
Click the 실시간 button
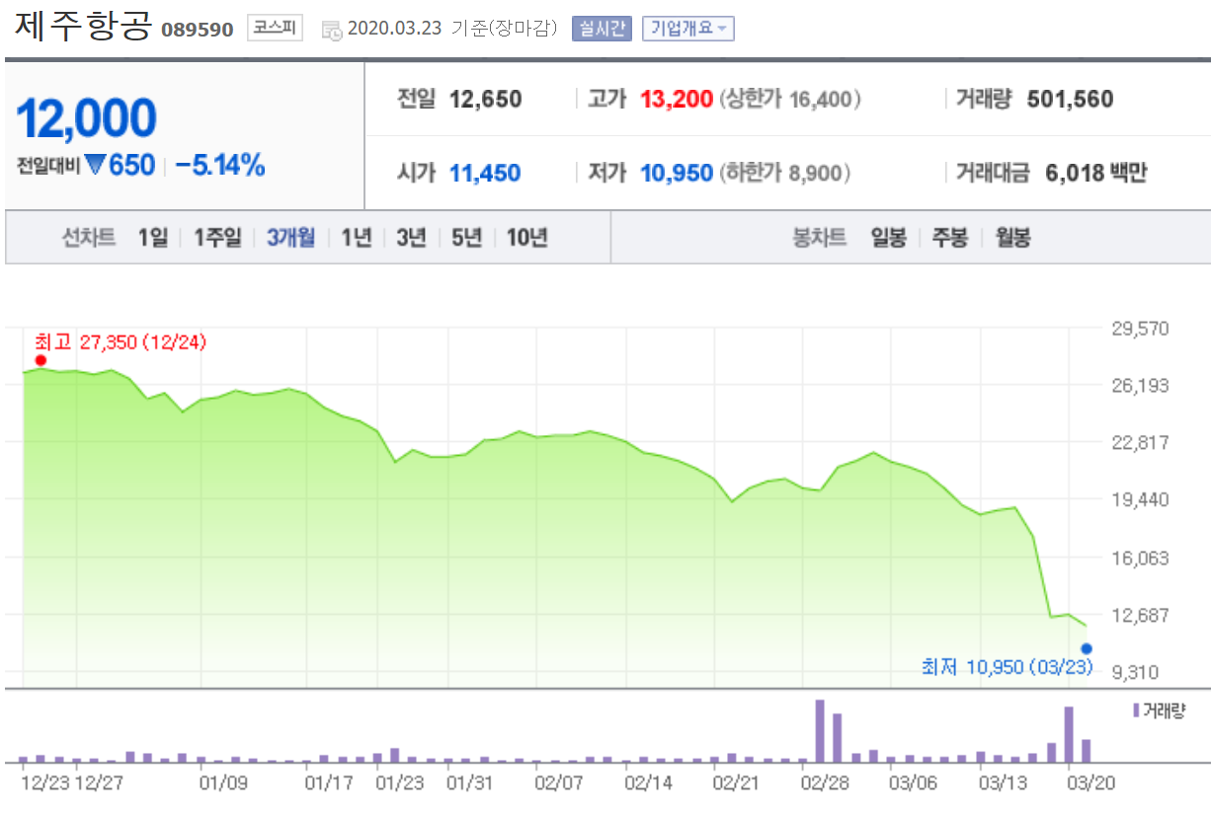601,29
